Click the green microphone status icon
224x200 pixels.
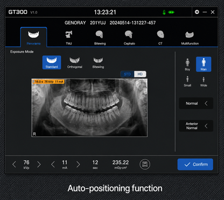(164, 12)
